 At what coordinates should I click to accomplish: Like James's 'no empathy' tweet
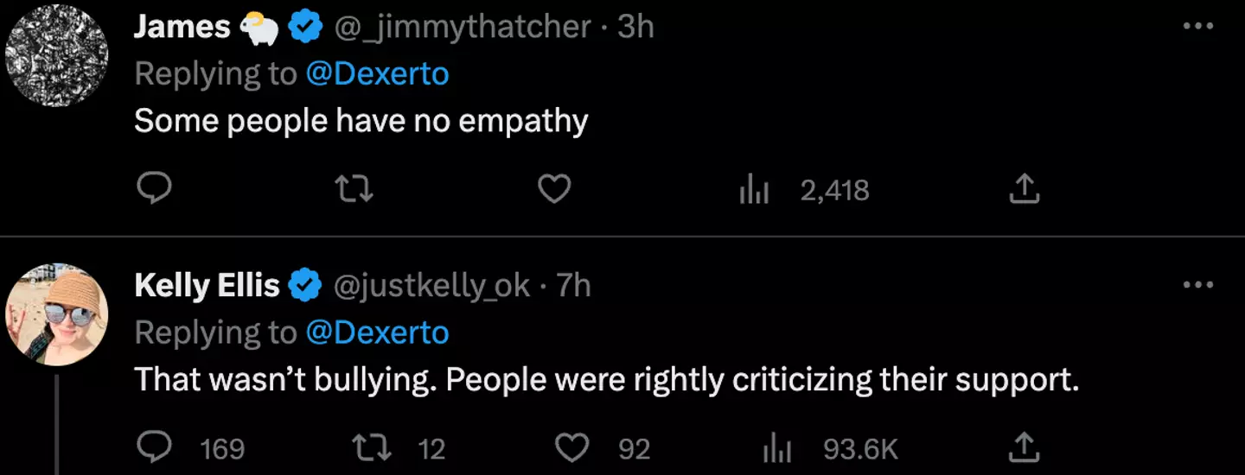coord(554,189)
